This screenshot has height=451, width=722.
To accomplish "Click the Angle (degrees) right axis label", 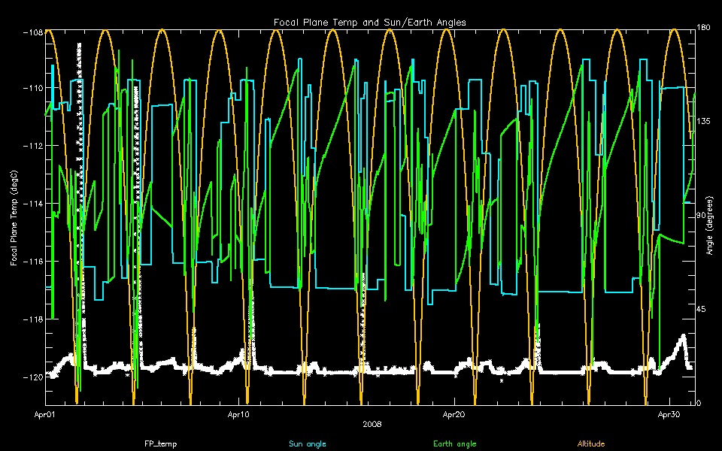I will pyautogui.click(x=711, y=218).
